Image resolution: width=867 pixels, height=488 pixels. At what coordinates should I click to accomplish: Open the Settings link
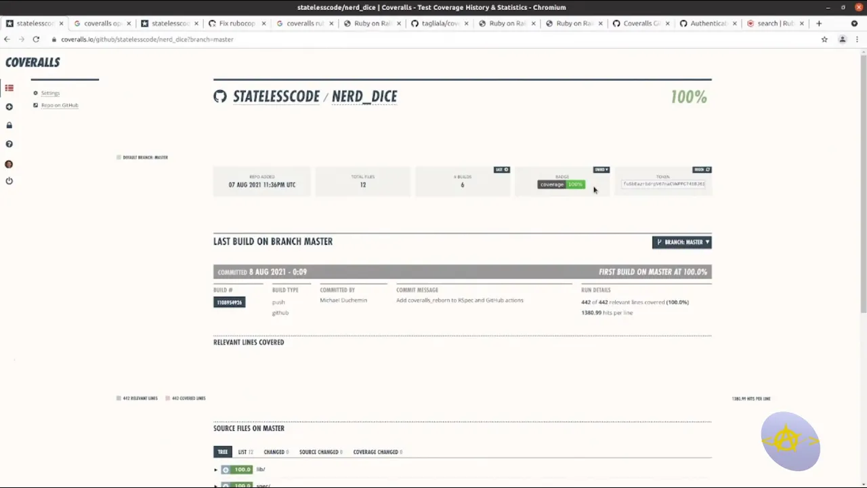(50, 93)
